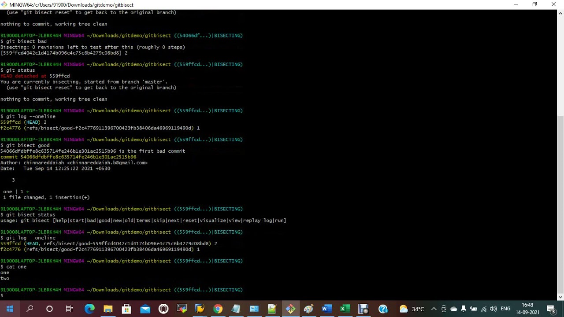Screen dimensions: 564x317
Task: Open the round white house-shaped taskbar icon
Action: (163, 309)
